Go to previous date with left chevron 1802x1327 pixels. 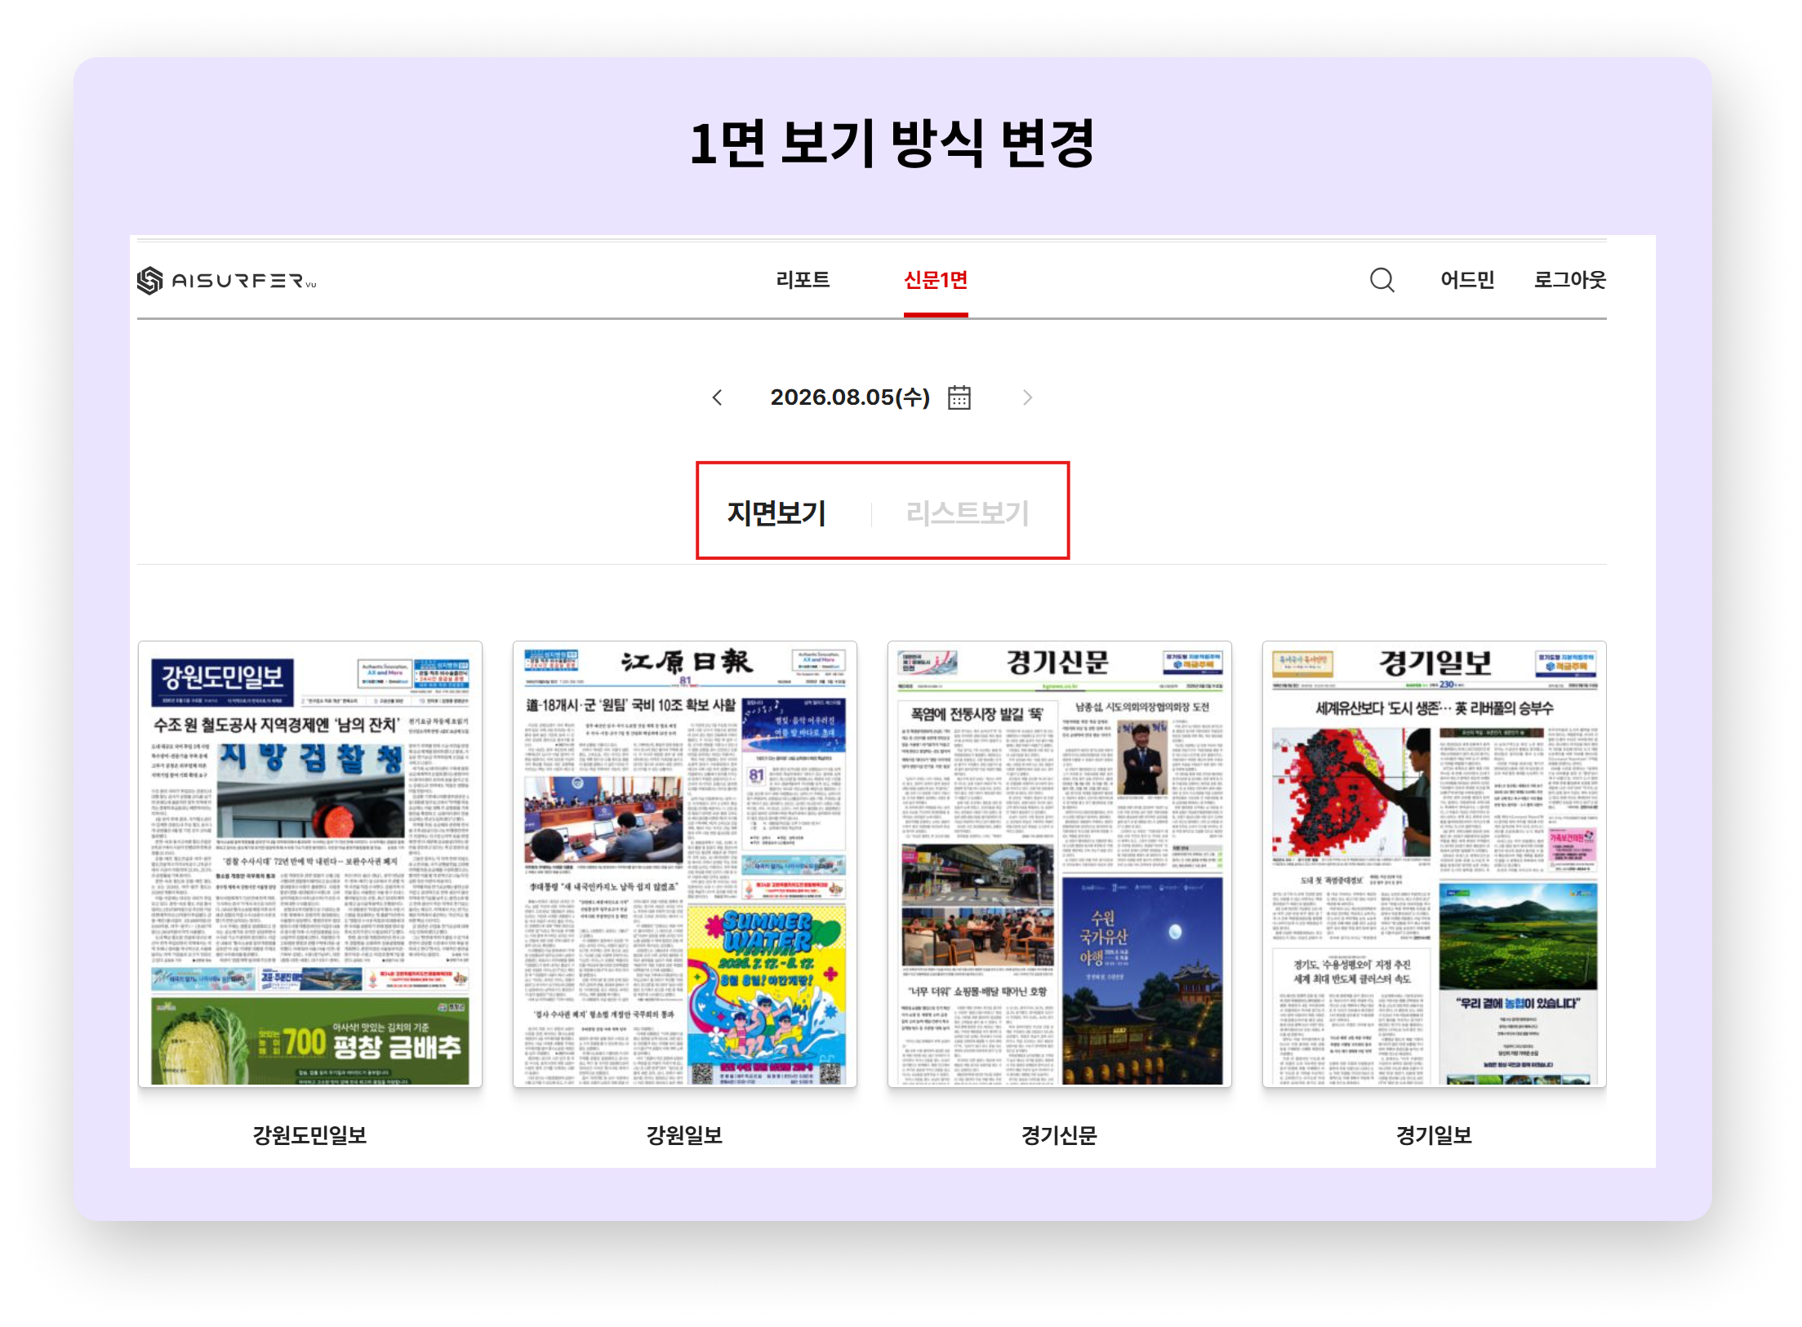(717, 397)
